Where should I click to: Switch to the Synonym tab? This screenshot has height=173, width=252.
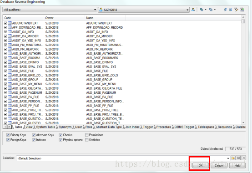pyautogui.click(x=65, y=127)
